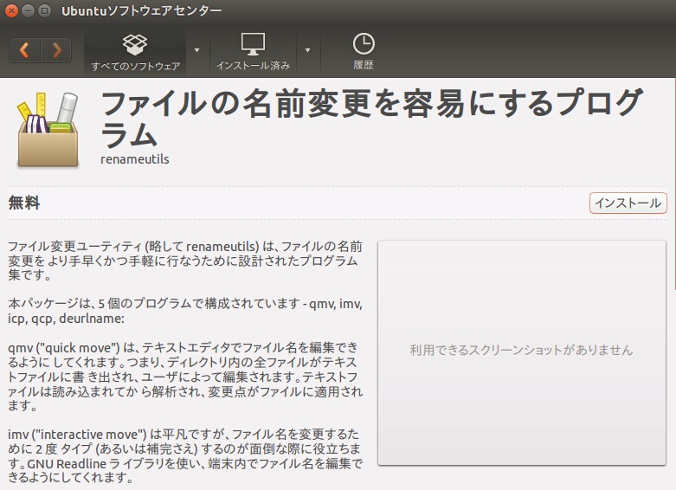
Task: Click the paragraph listing qmv, imv, icp, qcp, deurlname
Action: 185,311
